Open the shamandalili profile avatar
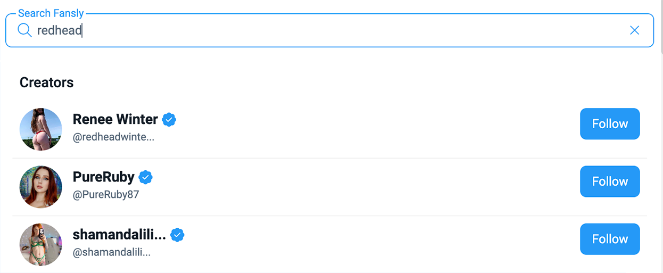This screenshot has width=663, height=273. (x=41, y=244)
